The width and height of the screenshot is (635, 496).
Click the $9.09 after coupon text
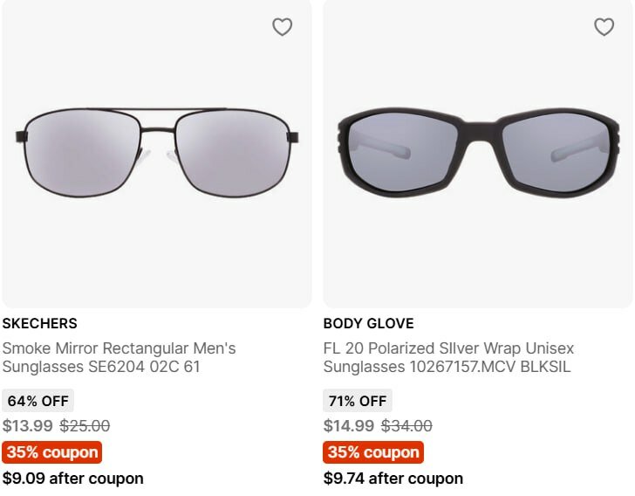click(x=72, y=479)
